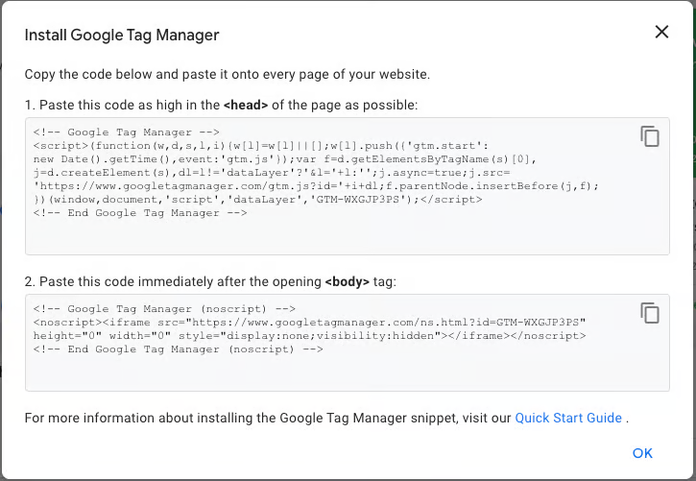
Task: Click the "For more information" sentence
Action: [x=269, y=418]
